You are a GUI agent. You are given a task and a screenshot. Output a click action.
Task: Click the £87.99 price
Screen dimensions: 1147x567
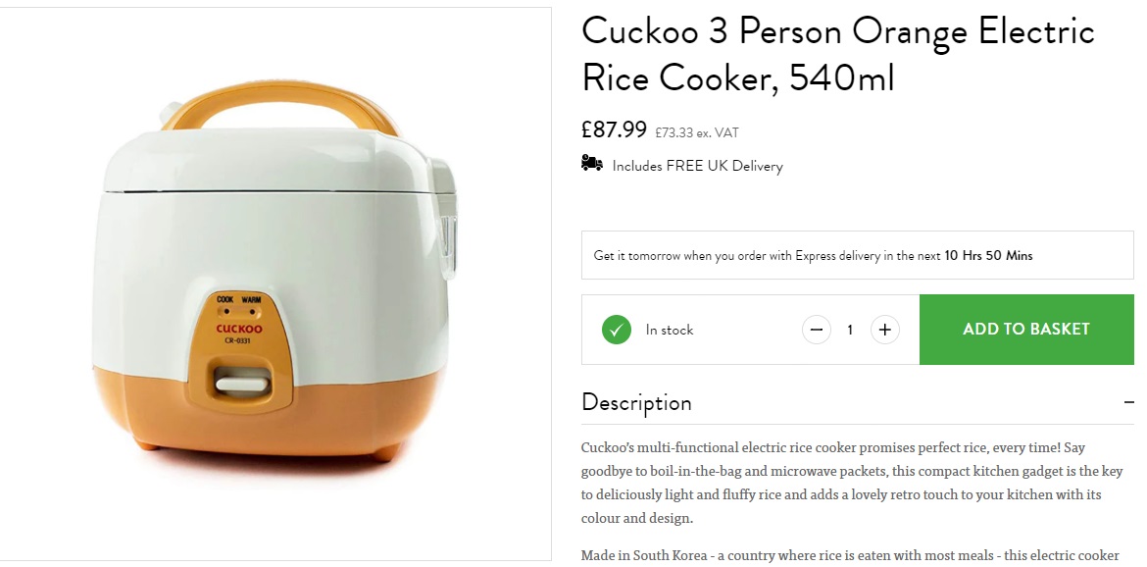click(614, 129)
